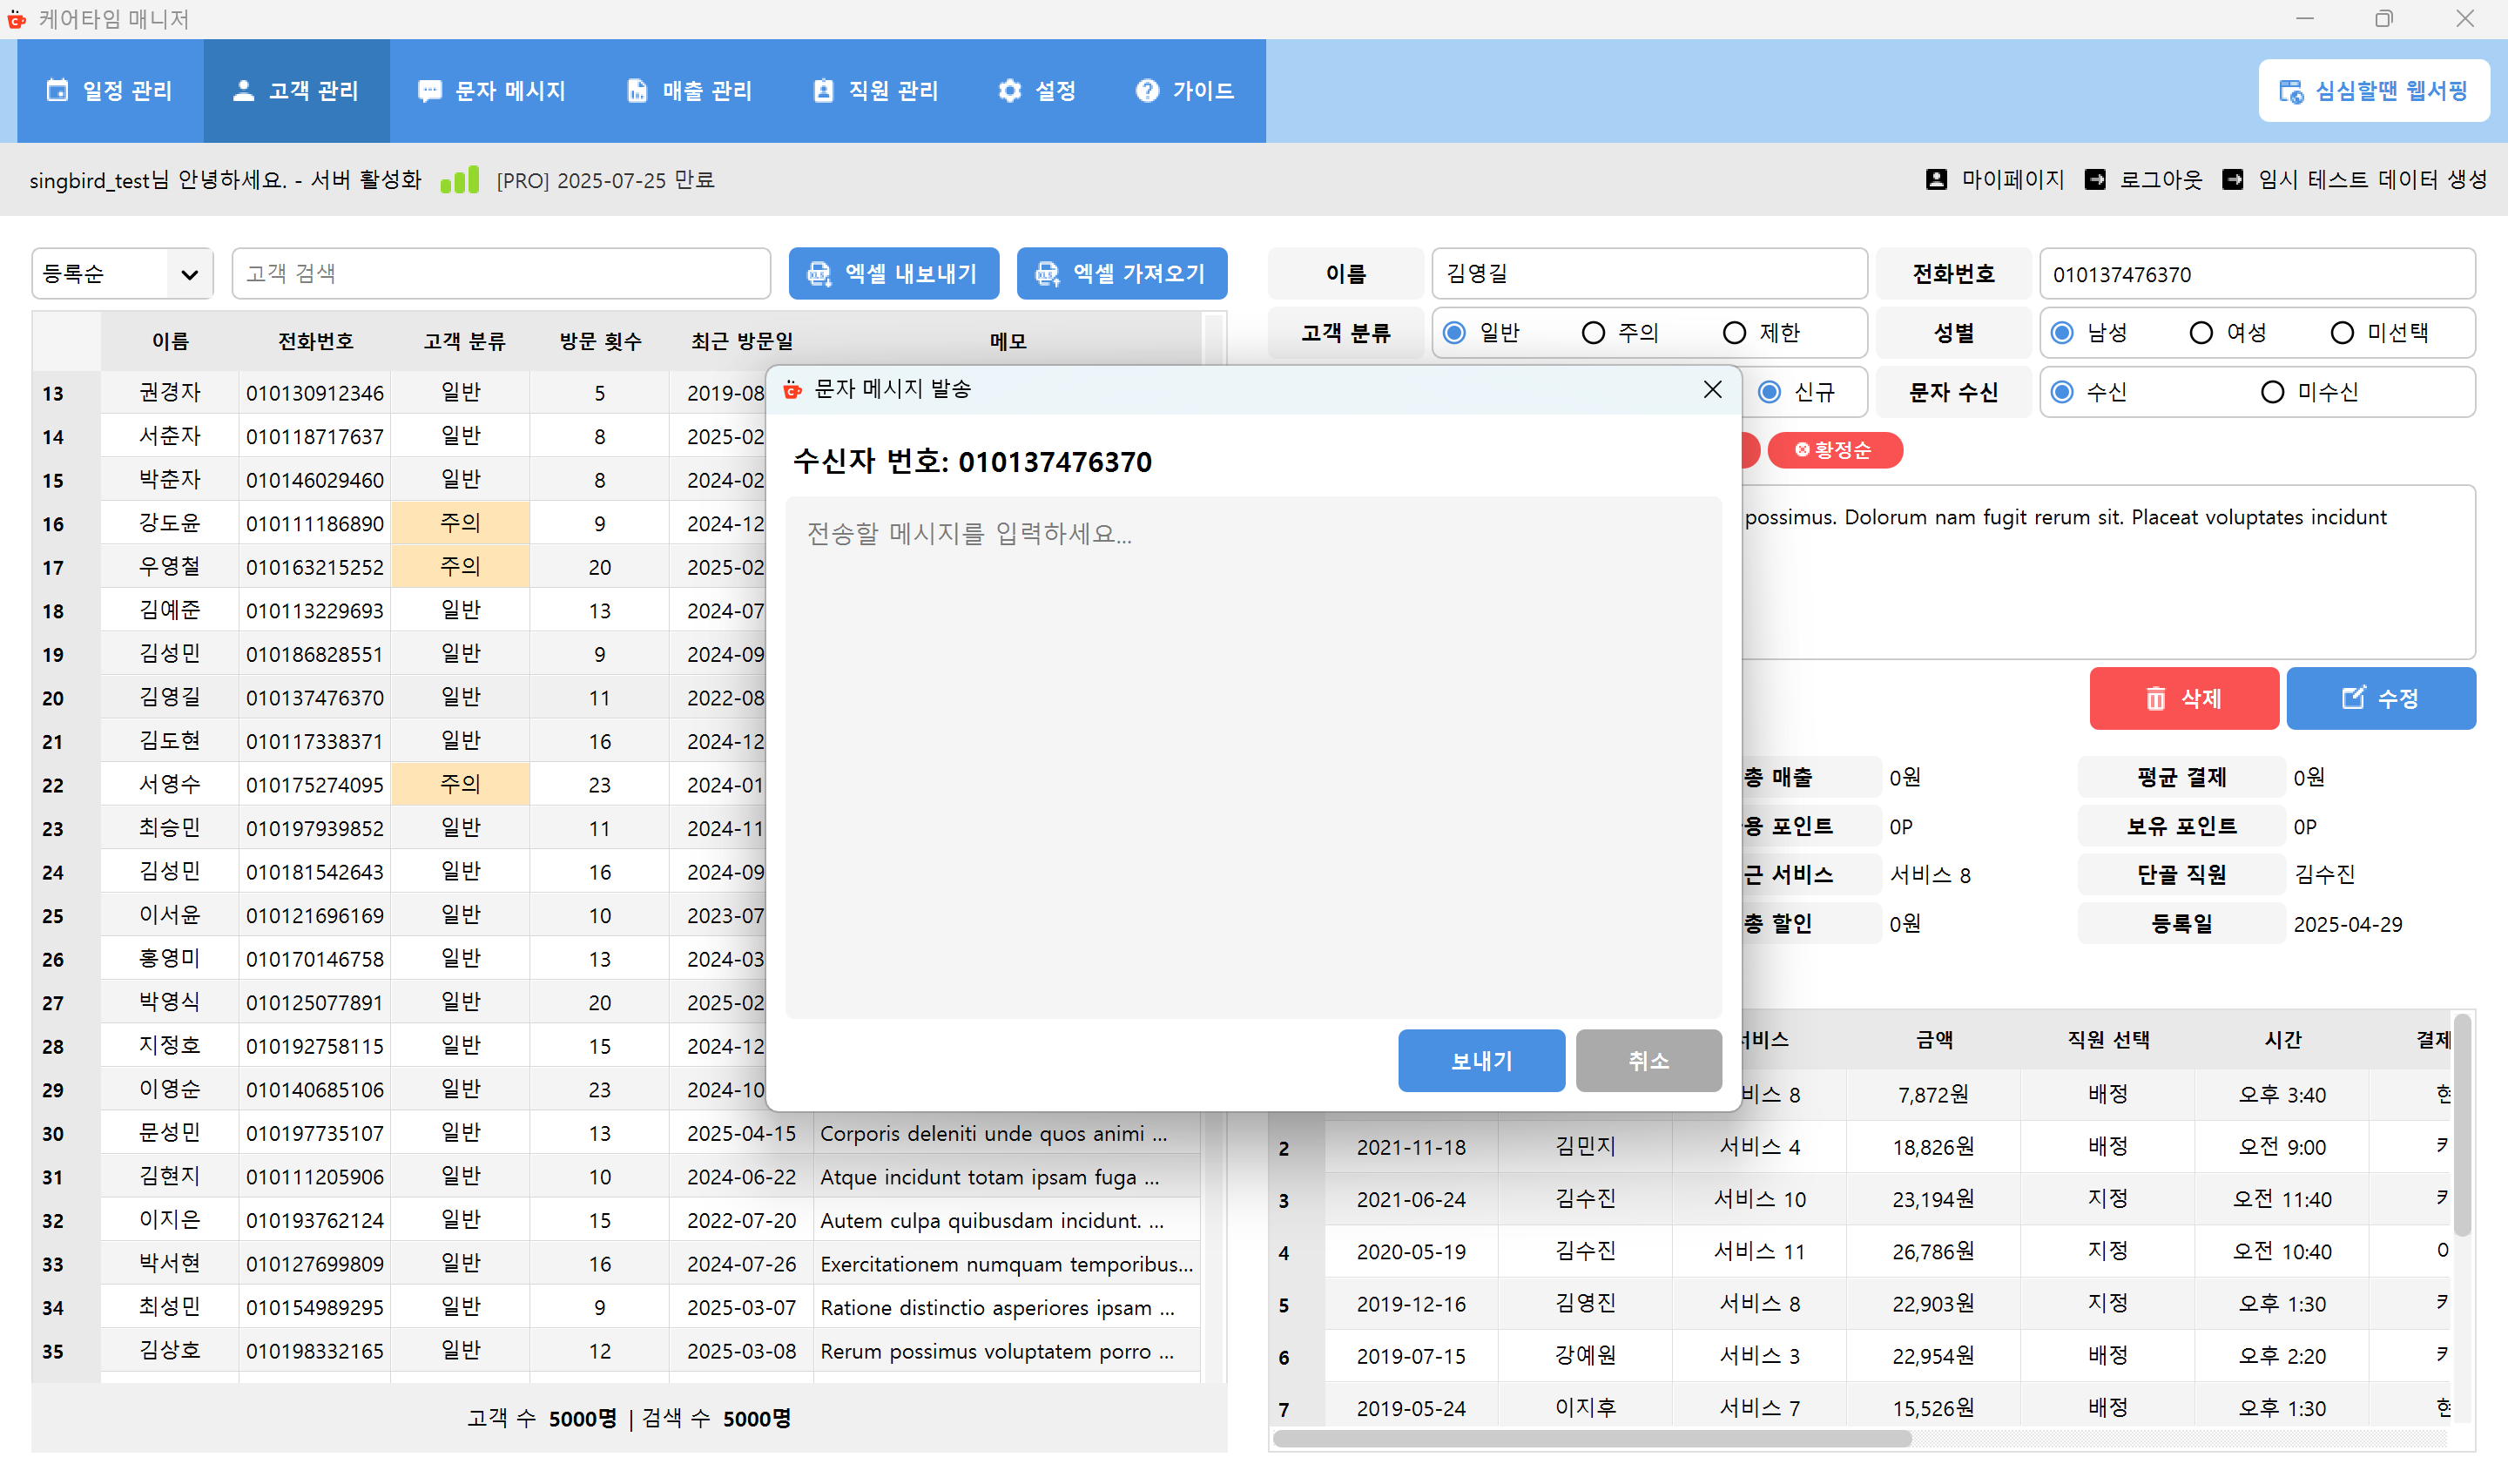
Task: Click the 임시 테스트 데이터 생성 icon
Action: (2232, 179)
